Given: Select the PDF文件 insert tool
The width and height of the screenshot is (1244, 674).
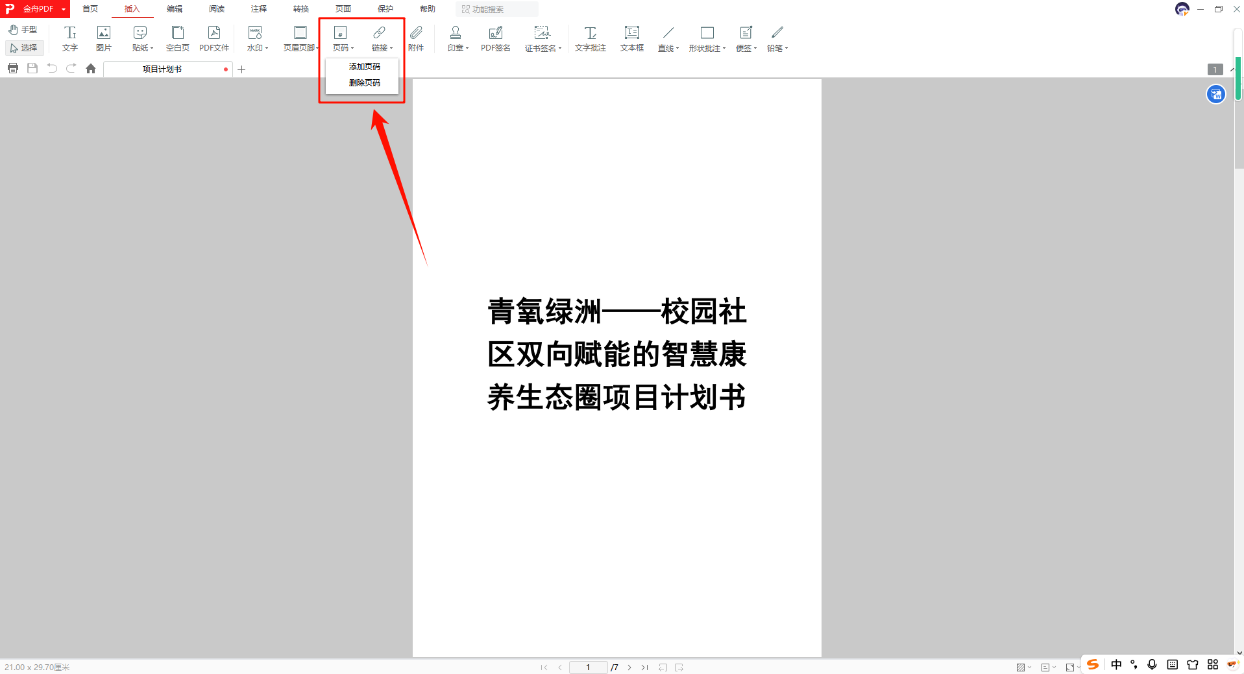Looking at the screenshot, I should pos(214,38).
